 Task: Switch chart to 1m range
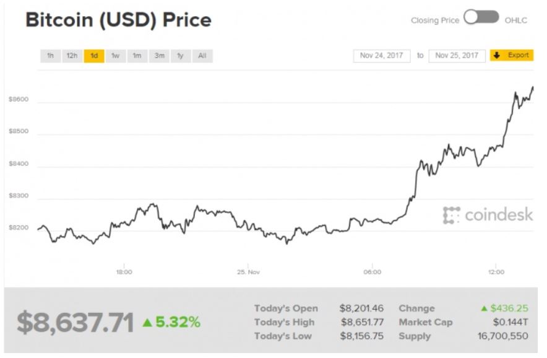tap(137, 56)
